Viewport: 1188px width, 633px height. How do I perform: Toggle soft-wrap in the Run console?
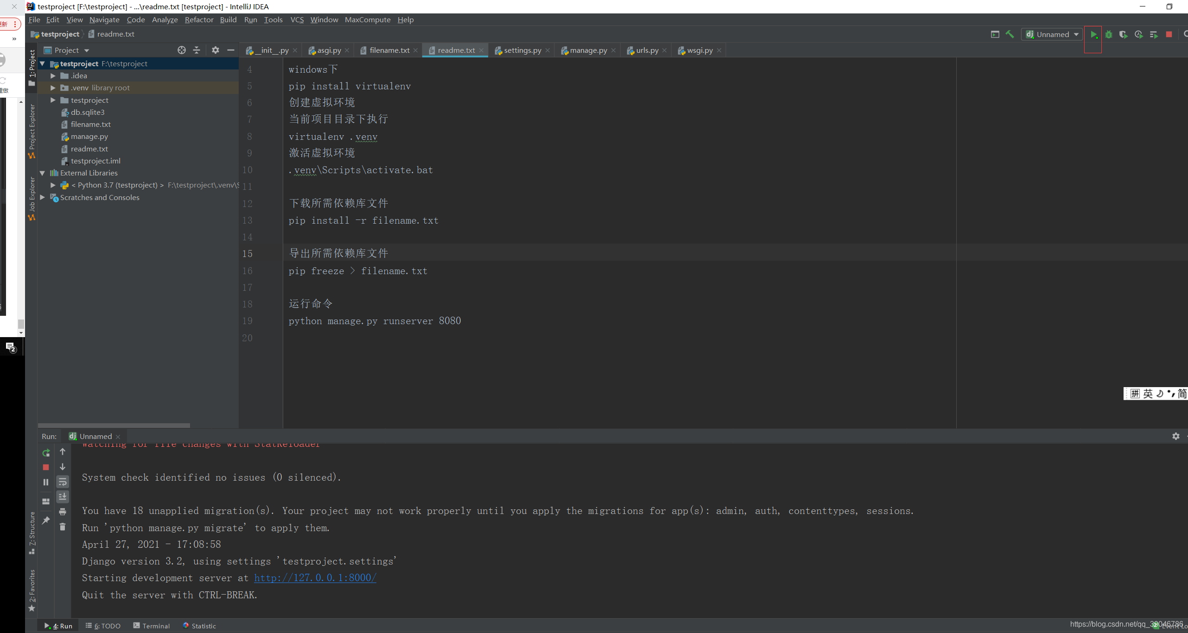[x=63, y=482]
